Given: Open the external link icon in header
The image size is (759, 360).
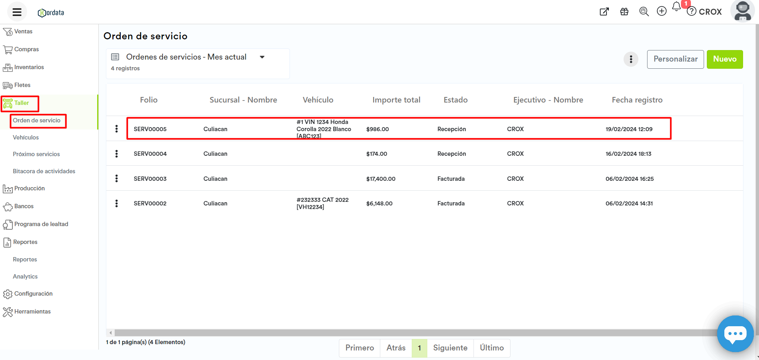Looking at the screenshot, I should [x=604, y=12].
